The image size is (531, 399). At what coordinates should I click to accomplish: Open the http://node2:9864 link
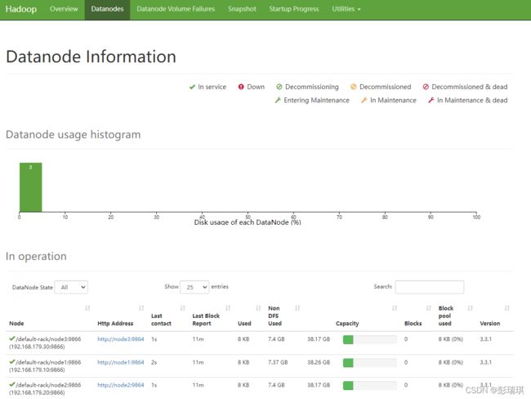[x=121, y=385]
